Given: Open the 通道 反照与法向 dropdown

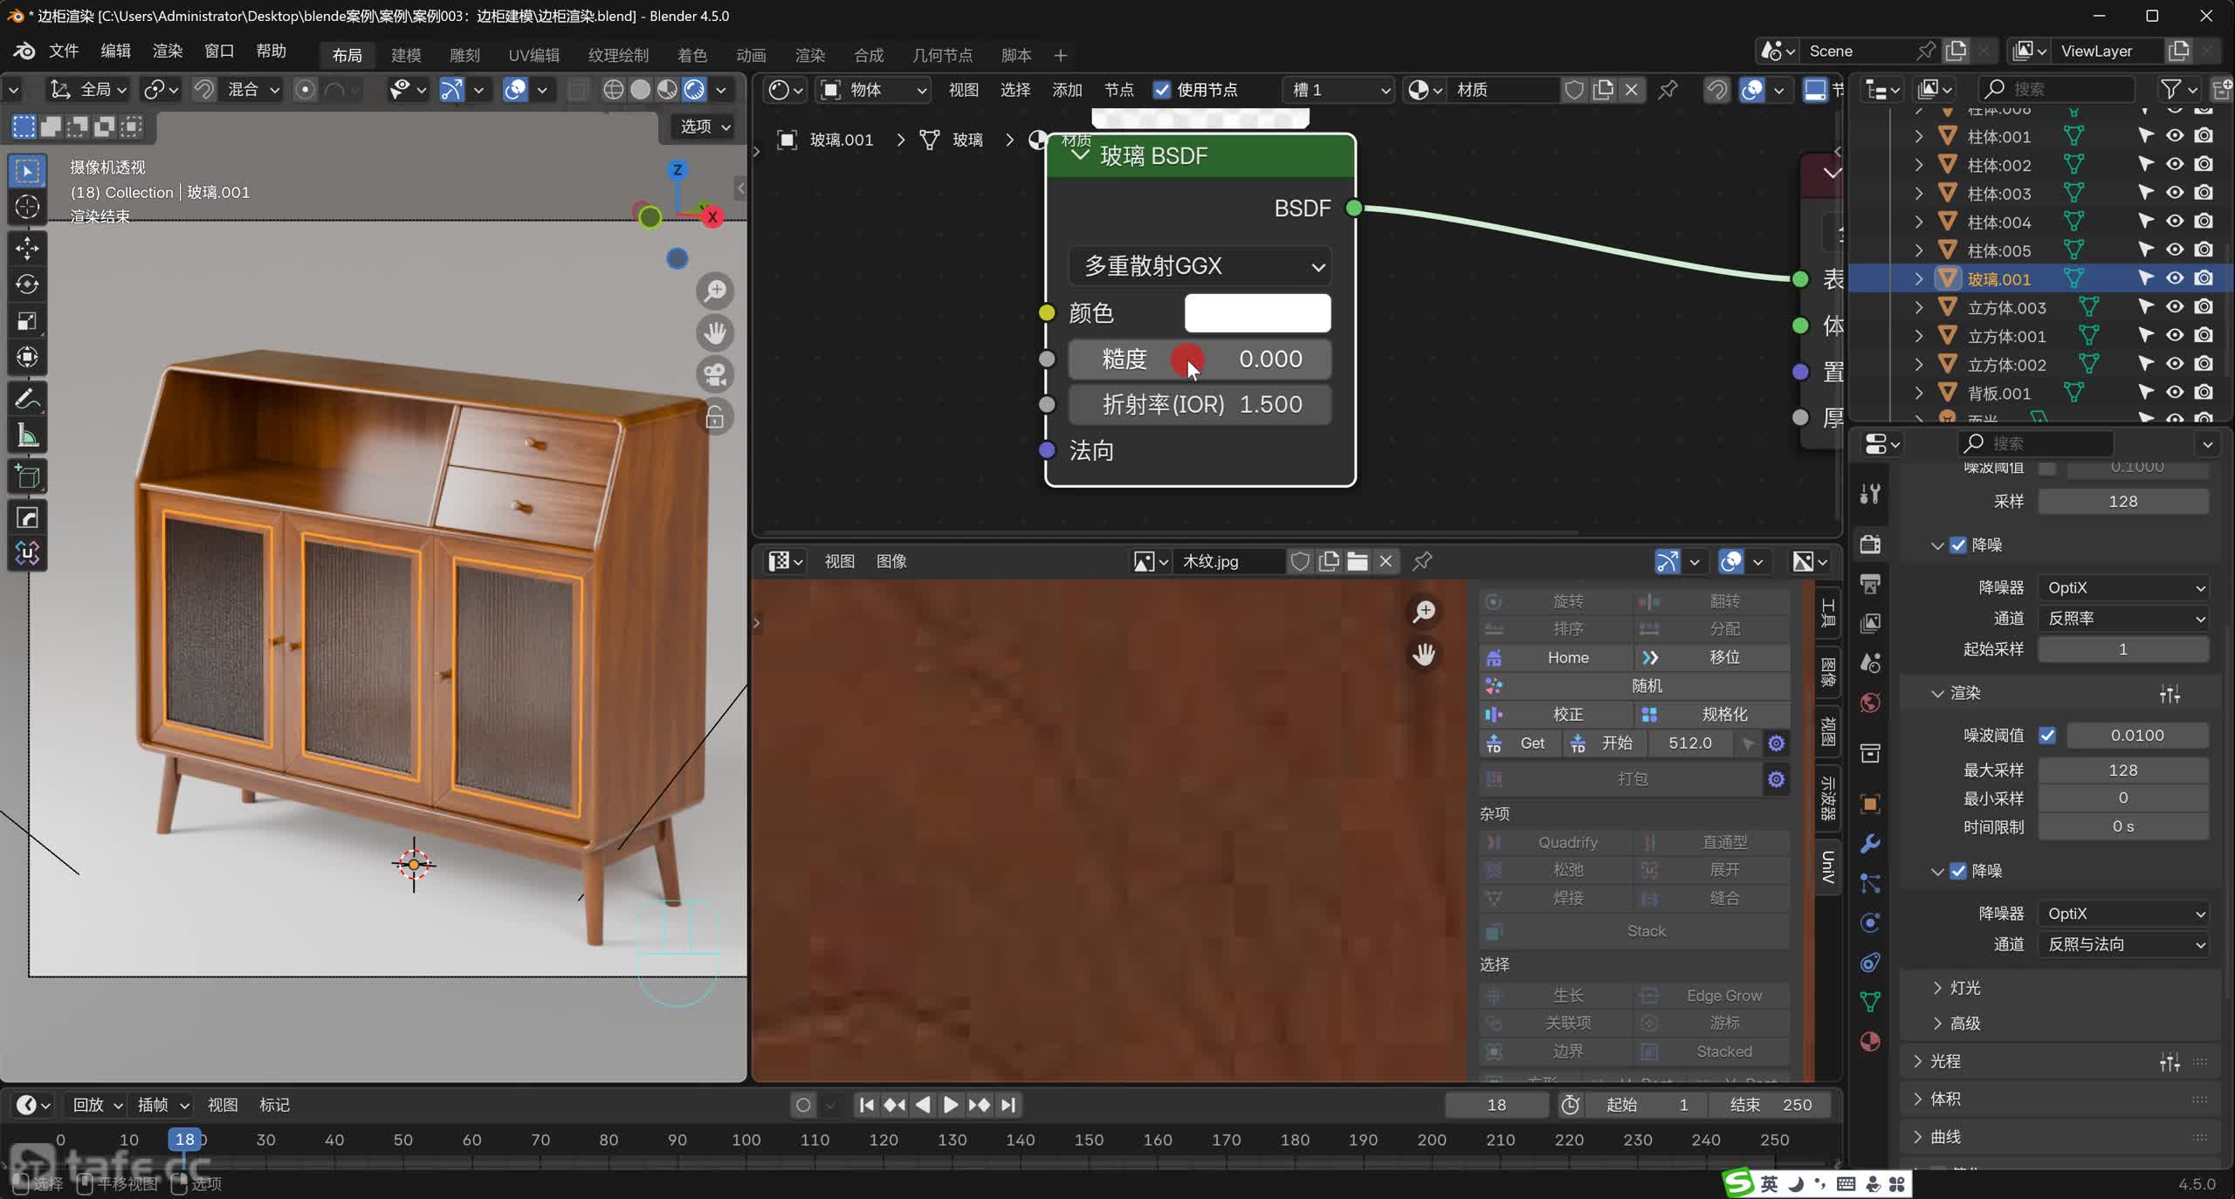Looking at the screenshot, I should (2123, 944).
